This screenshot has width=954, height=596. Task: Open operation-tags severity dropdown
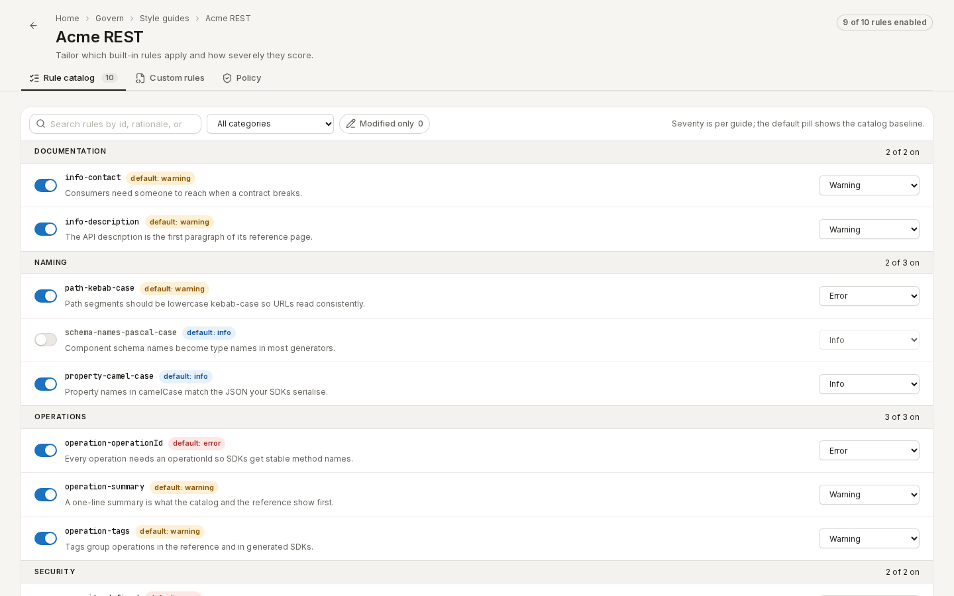point(869,538)
